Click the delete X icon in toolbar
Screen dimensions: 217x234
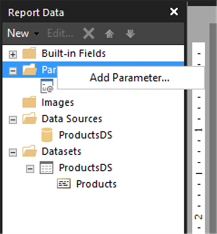(x=89, y=33)
